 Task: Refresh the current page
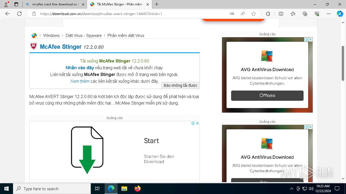pyautogui.click(x=19, y=14)
